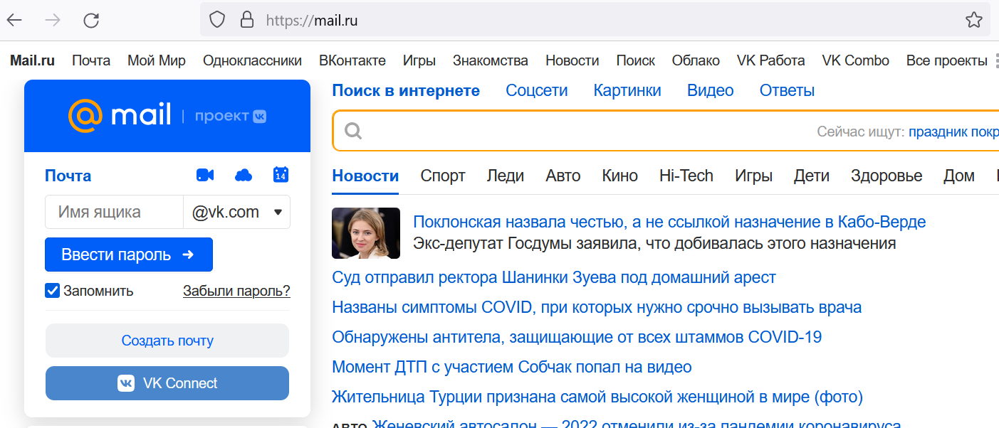The width and height of the screenshot is (999, 428).
Task: Click the shield tracking protection icon
Action: [217, 20]
